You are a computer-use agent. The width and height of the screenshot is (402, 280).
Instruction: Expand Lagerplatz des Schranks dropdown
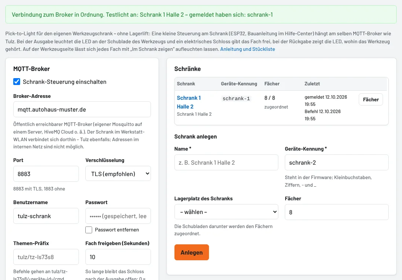pos(226,212)
